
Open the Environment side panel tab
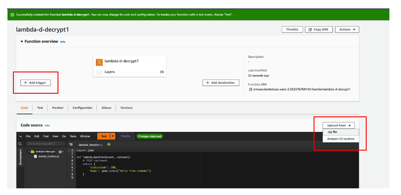[20, 157]
